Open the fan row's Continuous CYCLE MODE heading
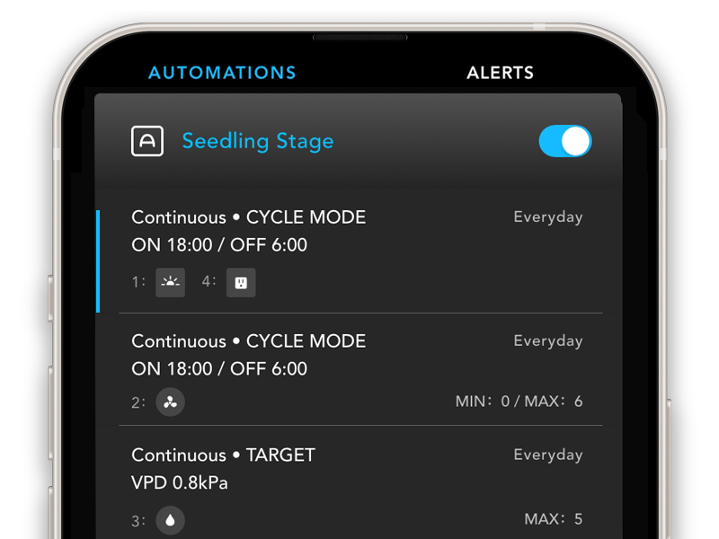Viewport: 719px width, 539px height. click(x=248, y=341)
